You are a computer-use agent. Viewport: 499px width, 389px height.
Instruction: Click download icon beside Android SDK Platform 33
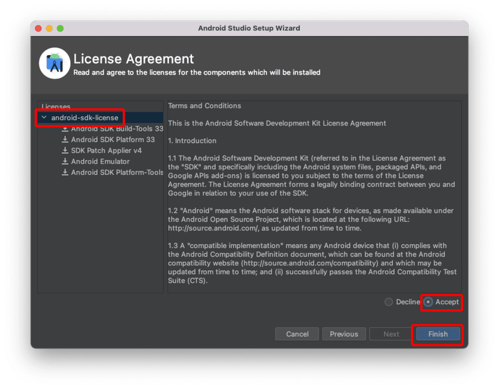(65, 139)
